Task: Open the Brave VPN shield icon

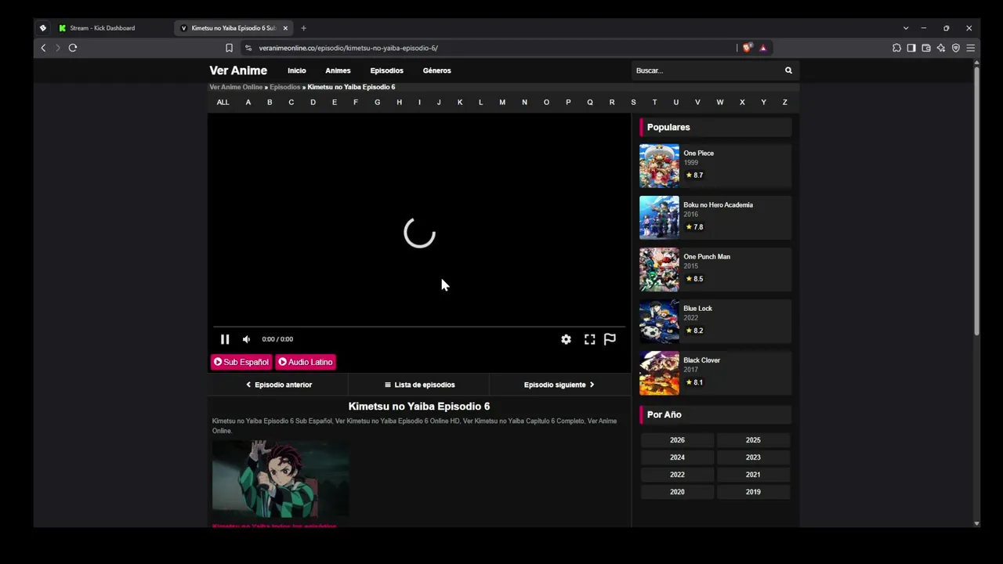Action: [956, 48]
